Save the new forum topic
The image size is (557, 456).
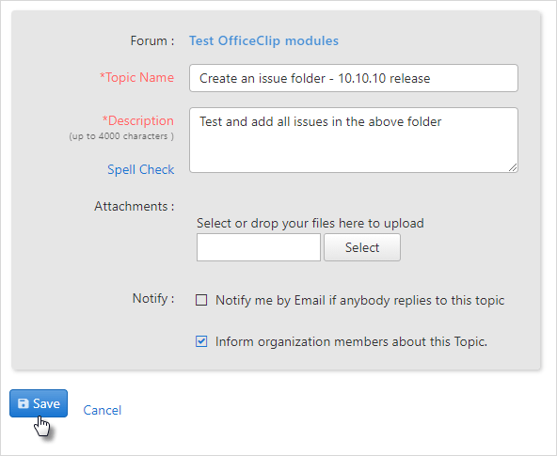tap(39, 403)
